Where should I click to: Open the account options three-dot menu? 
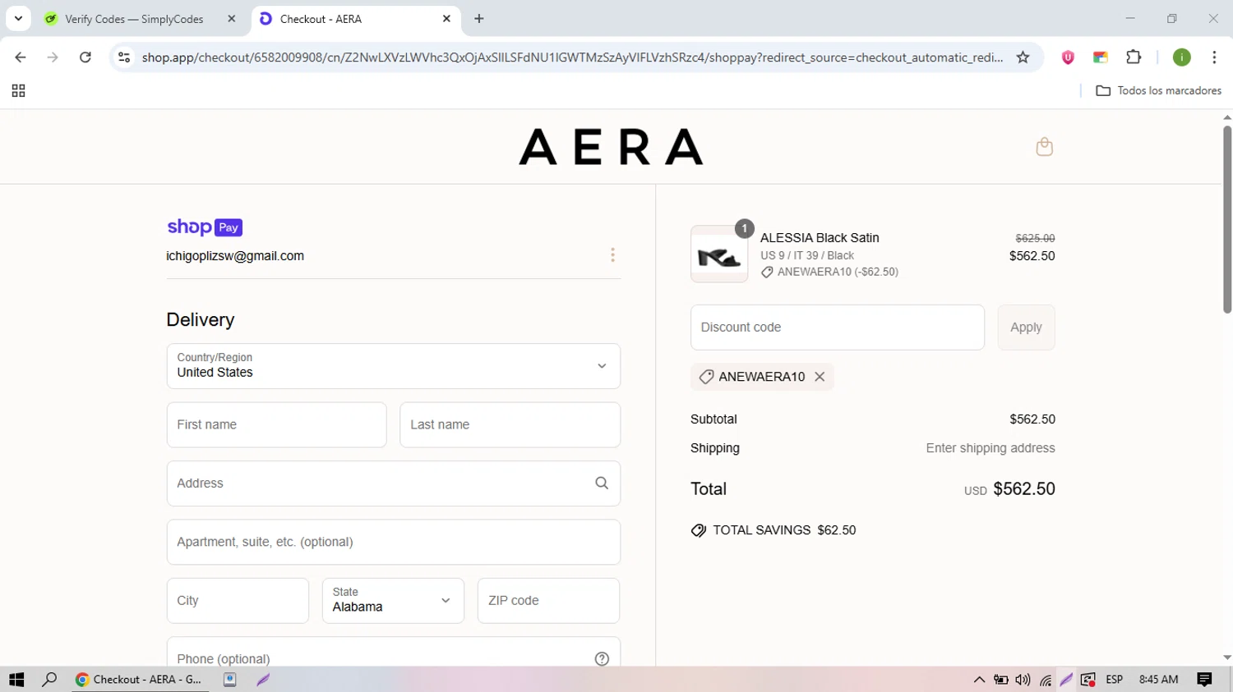(612, 255)
